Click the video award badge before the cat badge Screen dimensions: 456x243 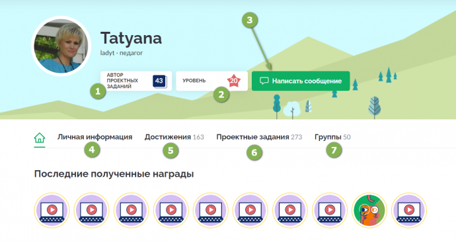click(x=330, y=210)
